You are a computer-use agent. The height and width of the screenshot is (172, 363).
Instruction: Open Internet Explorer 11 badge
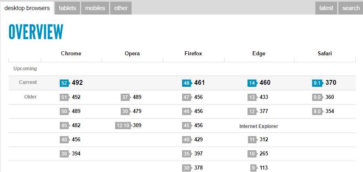[x=252, y=140]
